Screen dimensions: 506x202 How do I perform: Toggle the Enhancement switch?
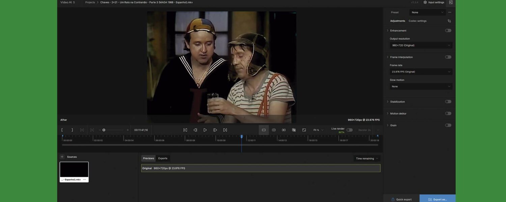448,31
